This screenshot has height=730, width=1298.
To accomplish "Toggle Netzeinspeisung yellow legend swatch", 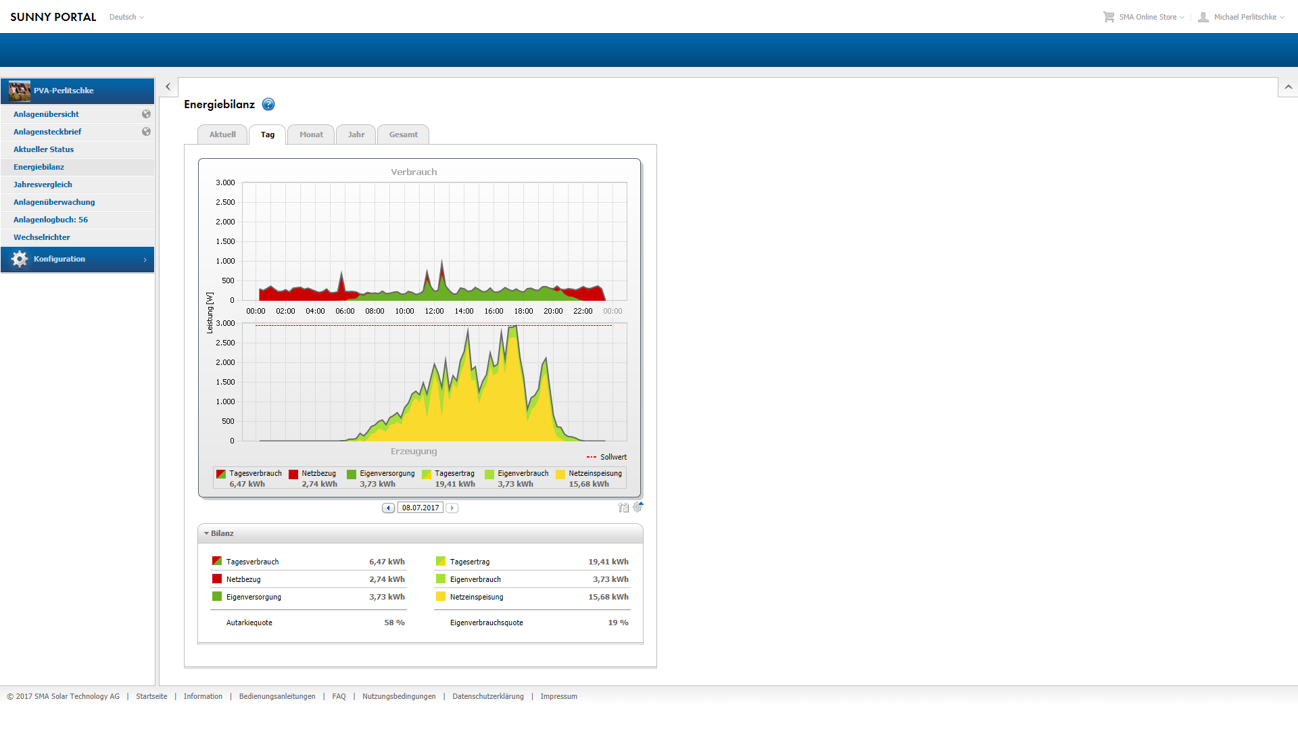I will [x=560, y=474].
